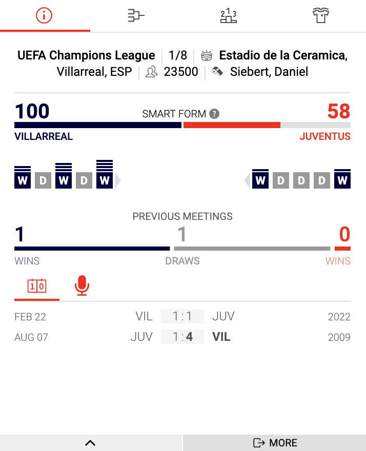
Task: Expand Juventus form with left arrow
Action: 247,180
